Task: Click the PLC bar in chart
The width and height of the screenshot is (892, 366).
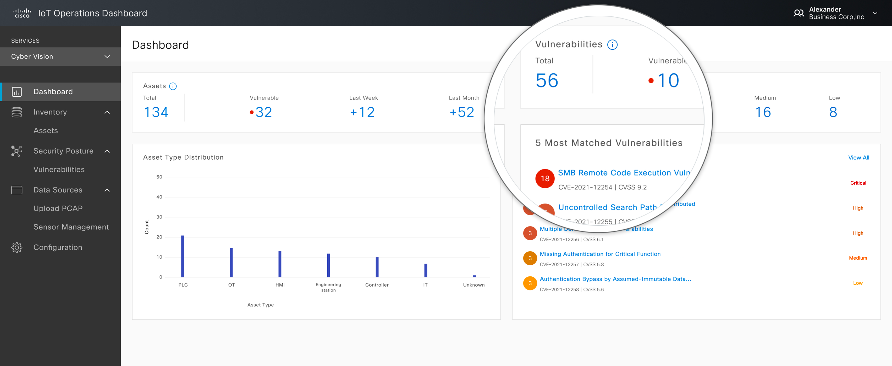Action: tap(183, 256)
